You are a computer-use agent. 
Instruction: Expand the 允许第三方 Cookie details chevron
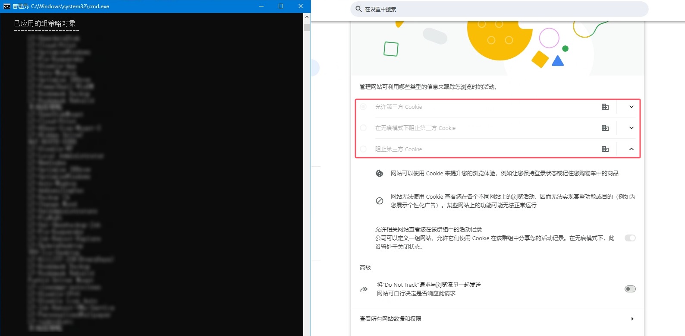click(631, 107)
